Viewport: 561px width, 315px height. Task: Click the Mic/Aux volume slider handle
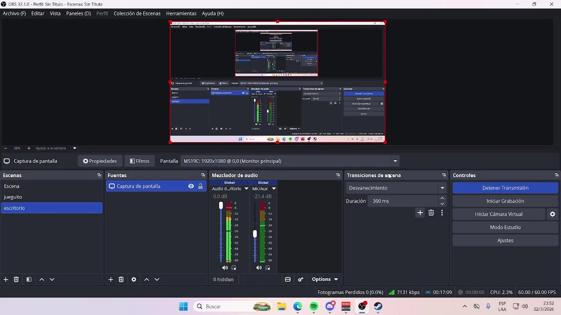[x=255, y=234]
